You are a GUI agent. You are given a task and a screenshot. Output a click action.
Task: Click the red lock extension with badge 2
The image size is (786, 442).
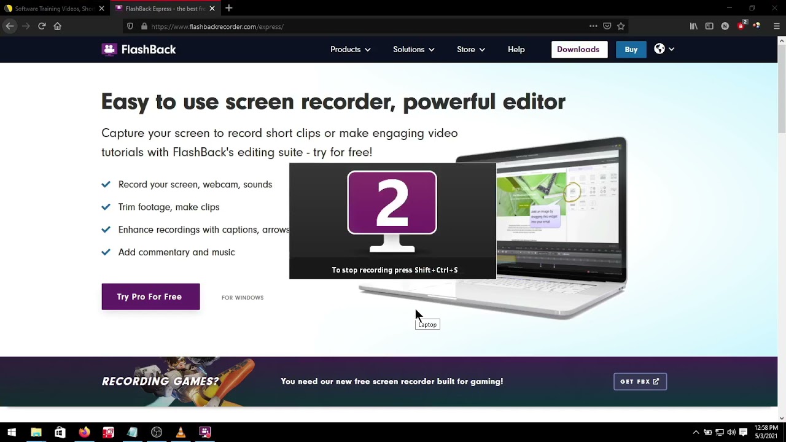point(741,26)
